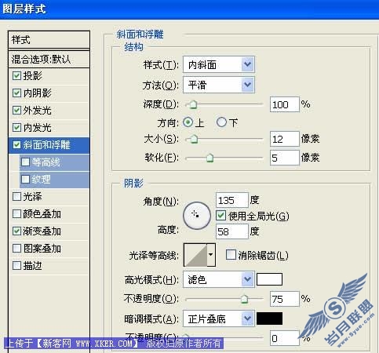This screenshot has width=379, height=353.
Task: Click the white highlight color swatch
Action: coord(269,279)
